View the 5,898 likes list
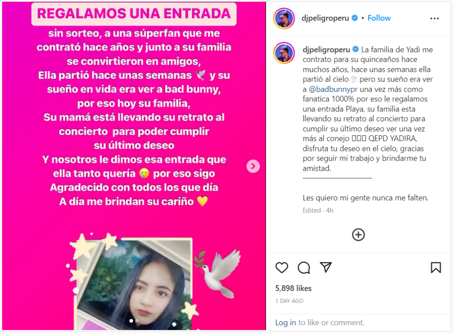This screenshot has height=334, width=454. [x=294, y=288]
